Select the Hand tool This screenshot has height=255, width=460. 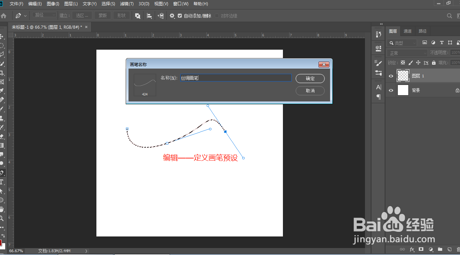point(2,209)
